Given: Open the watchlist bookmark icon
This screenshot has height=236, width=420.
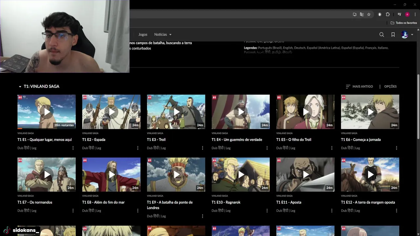Looking at the screenshot, I should (x=393, y=34).
